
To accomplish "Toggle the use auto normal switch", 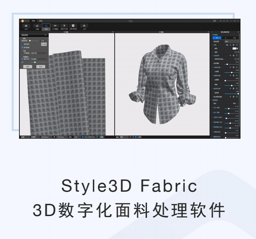I will [x=236, y=59].
